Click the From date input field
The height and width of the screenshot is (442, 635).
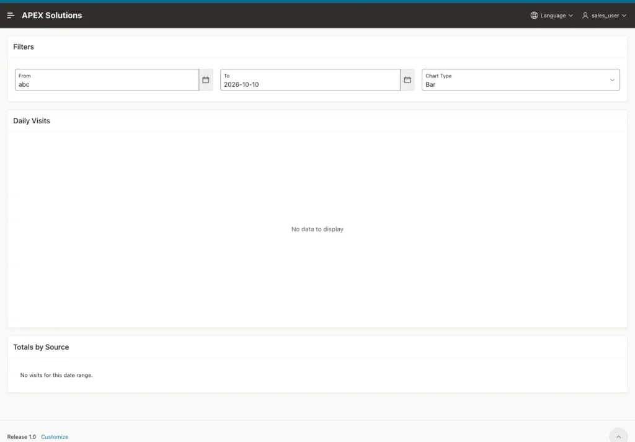[x=107, y=80]
